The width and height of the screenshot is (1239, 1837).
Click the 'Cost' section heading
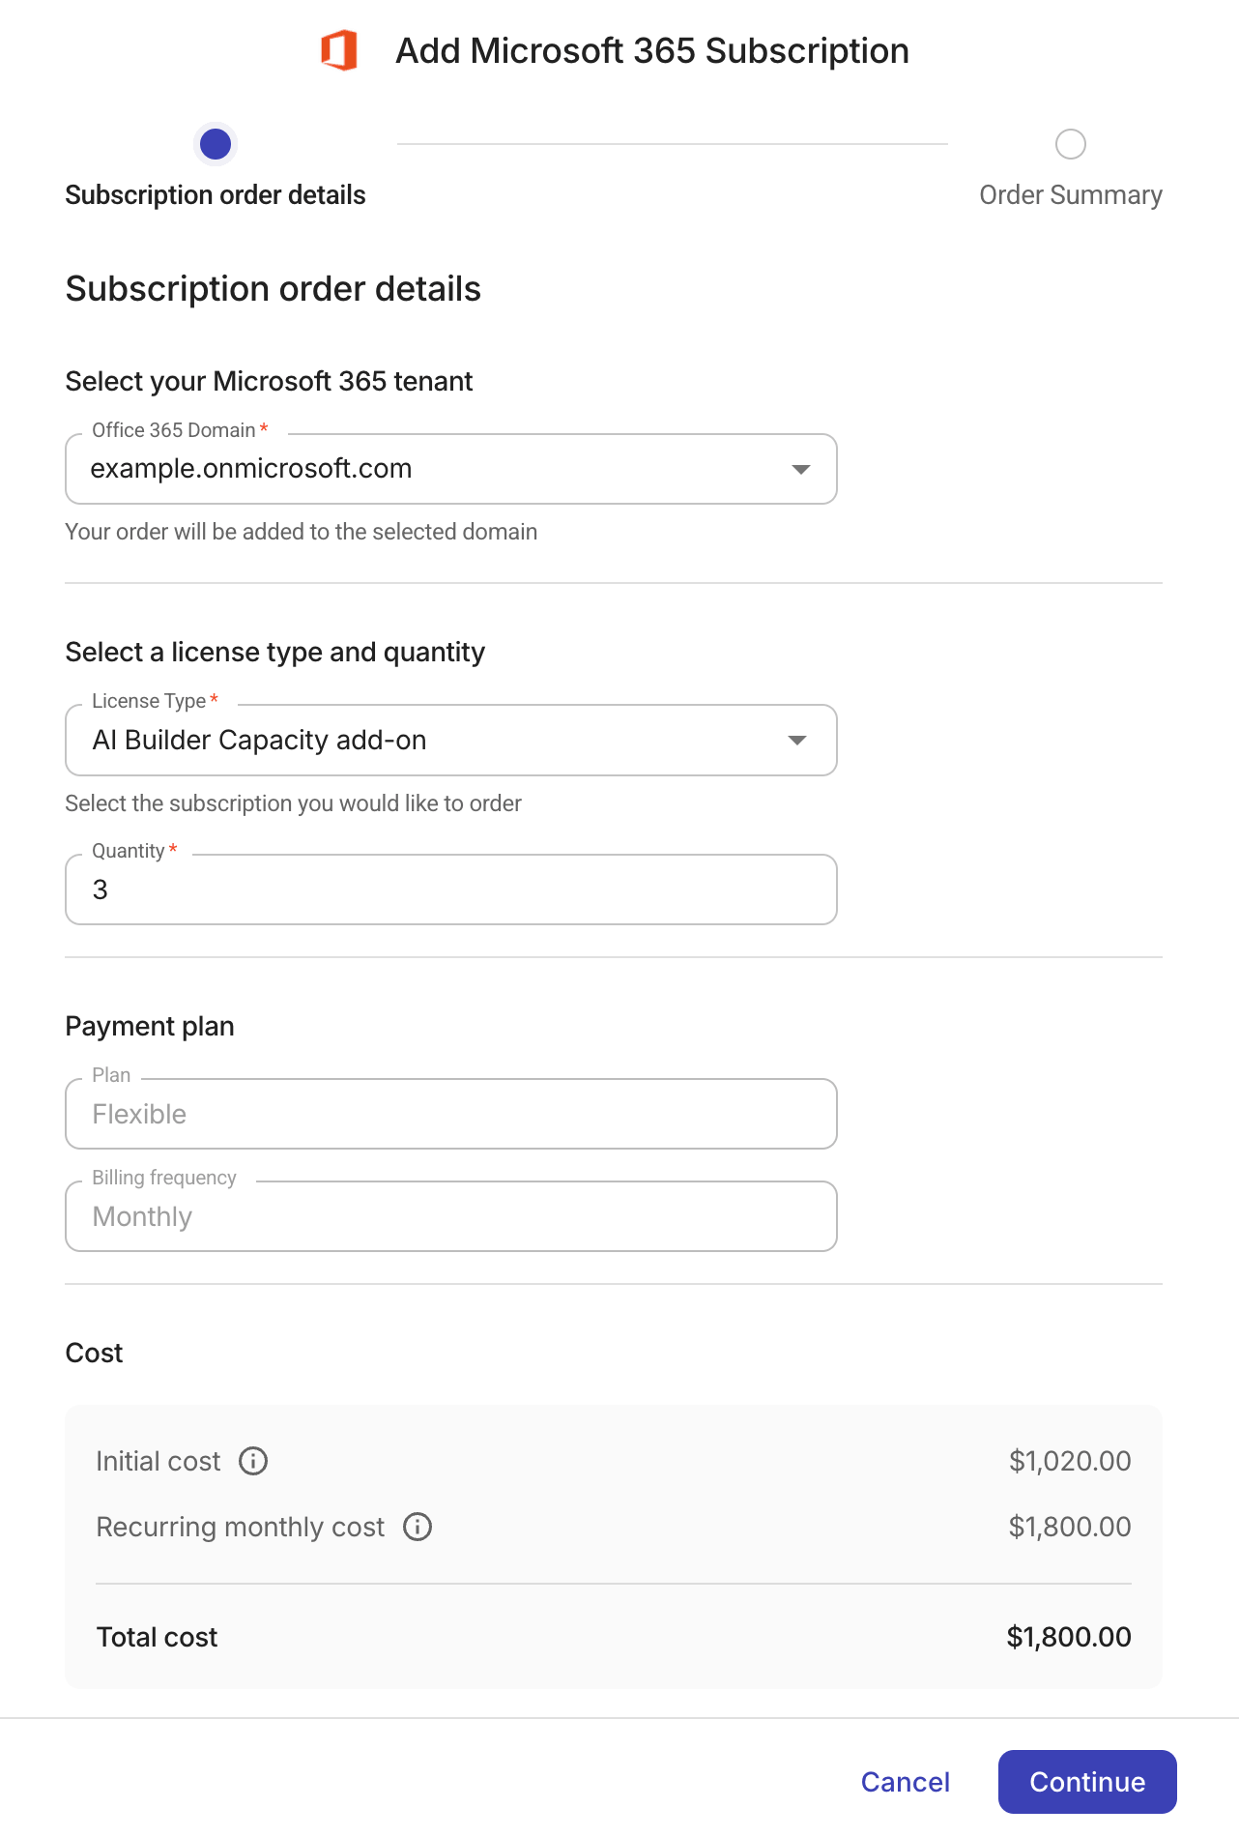94,1353
